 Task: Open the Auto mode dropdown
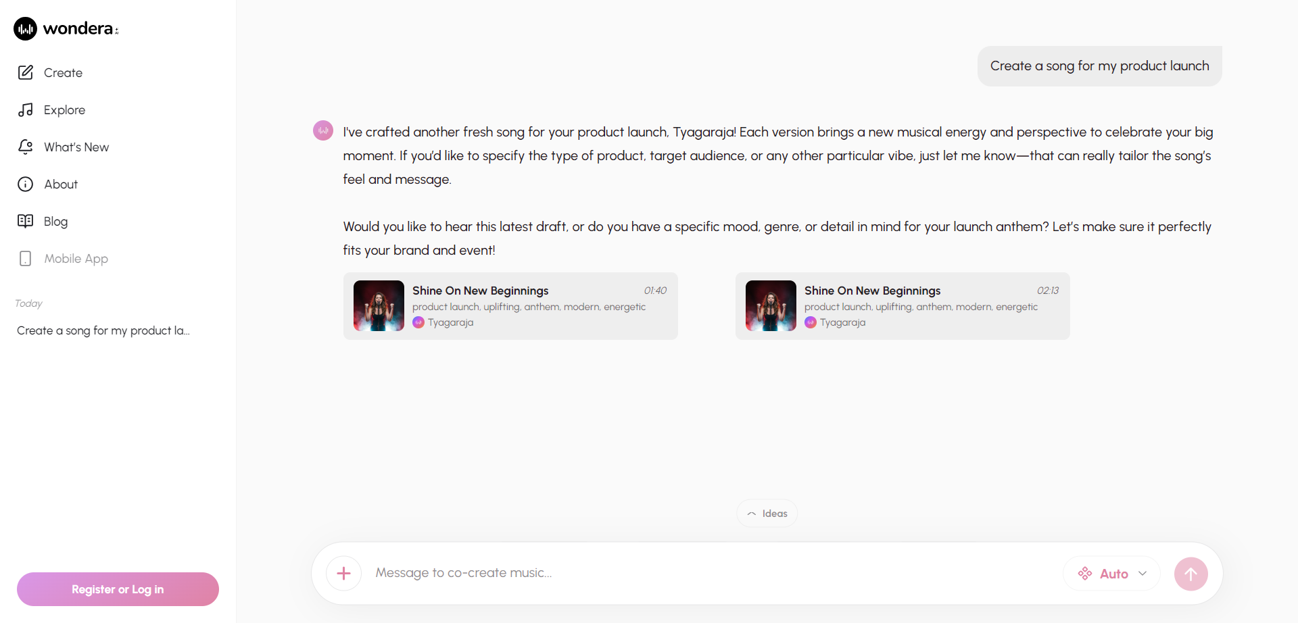click(1112, 574)
